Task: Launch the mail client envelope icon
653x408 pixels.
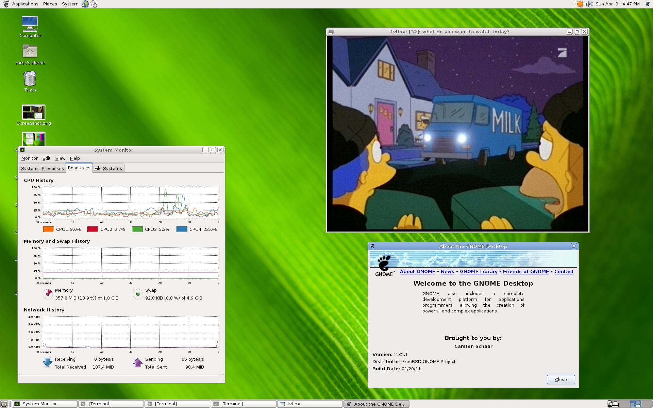Action: tap(94, 4)
